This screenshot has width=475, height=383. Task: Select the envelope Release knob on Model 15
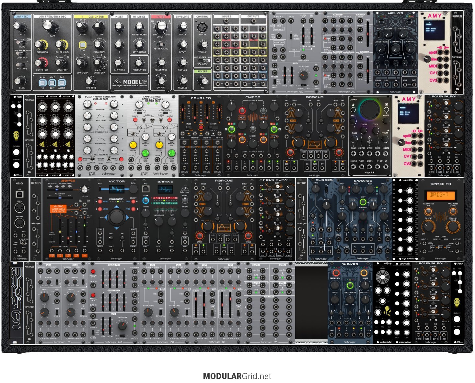[182, 81]
